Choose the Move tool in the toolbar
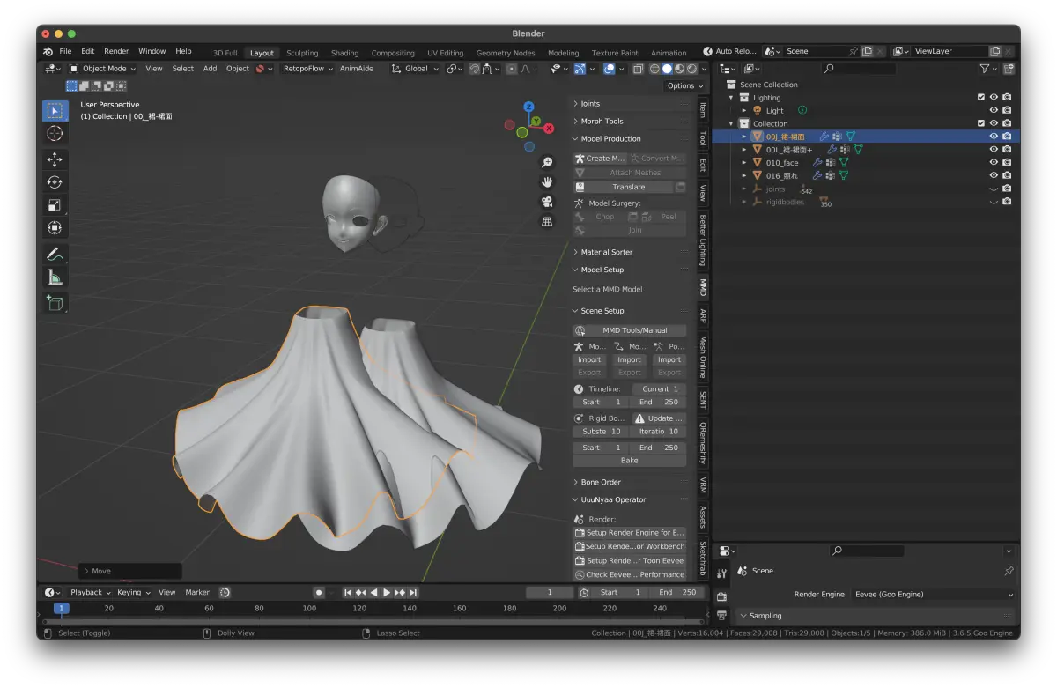1057x688 pixels. tap(55, 159)
